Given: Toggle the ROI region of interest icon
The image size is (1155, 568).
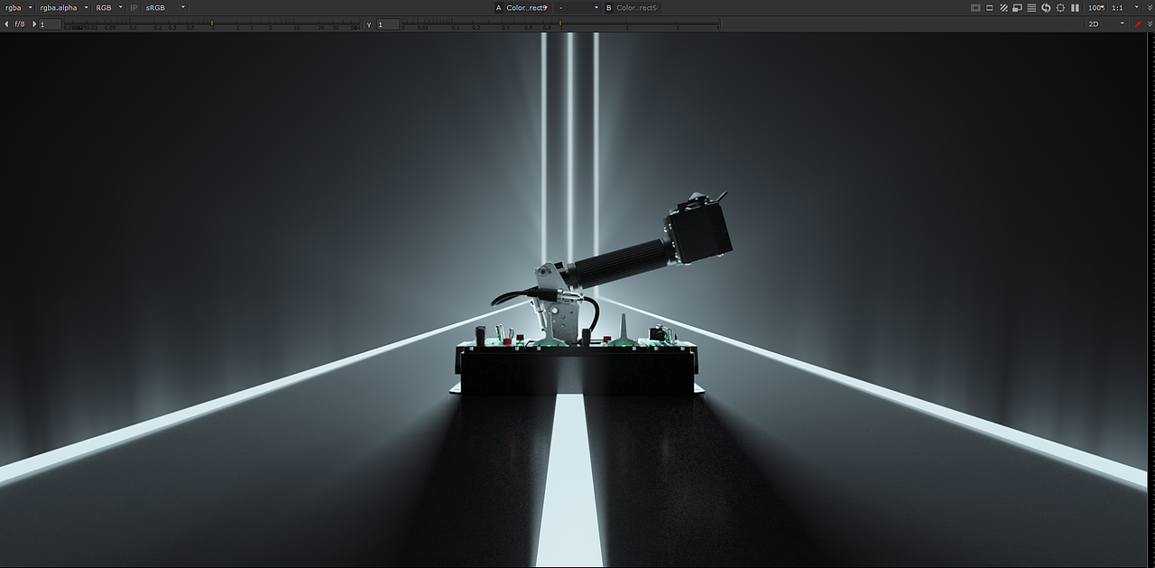Looking at the screenshot, I should click(x=990, y=7).
